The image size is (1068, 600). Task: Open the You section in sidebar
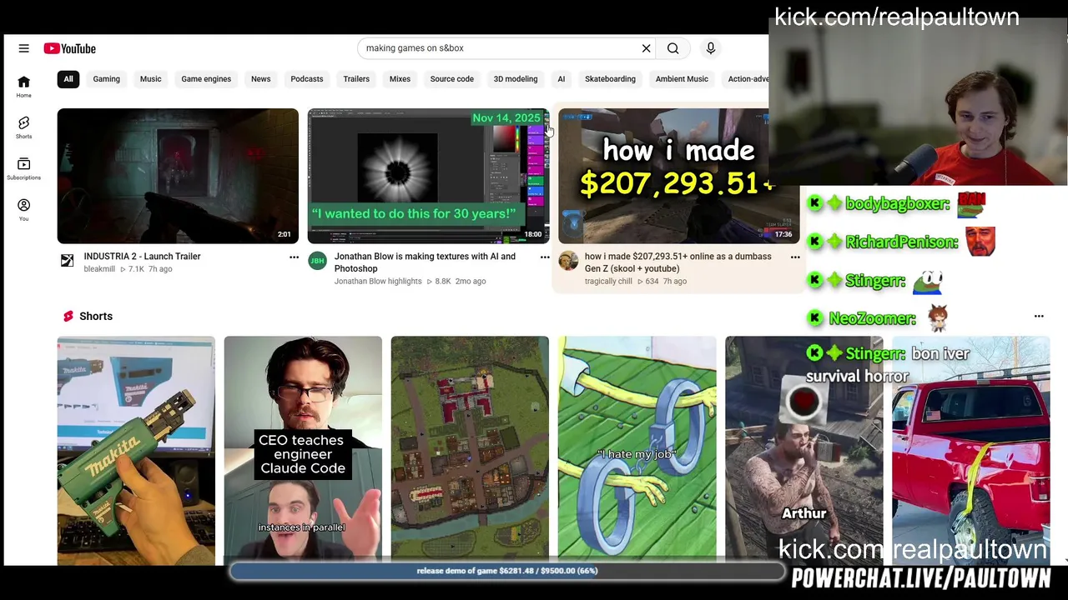click(x=23, y=210)
